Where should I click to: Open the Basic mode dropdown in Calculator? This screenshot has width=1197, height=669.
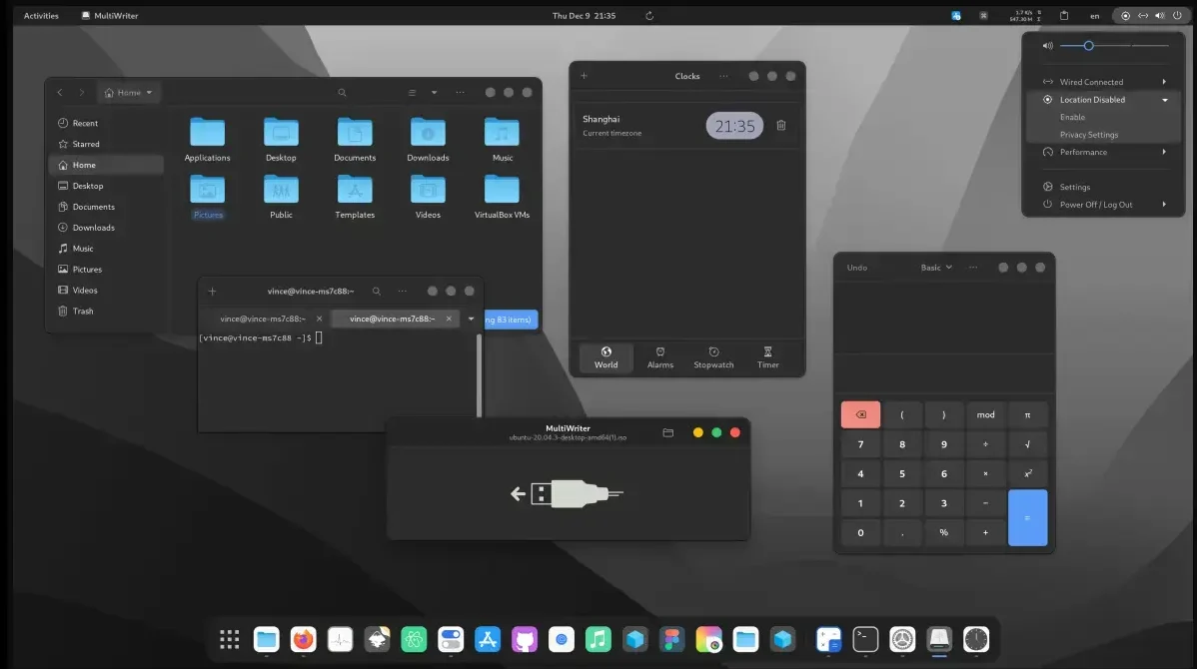935,267
